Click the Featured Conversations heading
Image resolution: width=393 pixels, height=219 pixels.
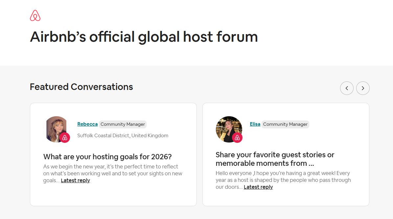coord(81,87)
